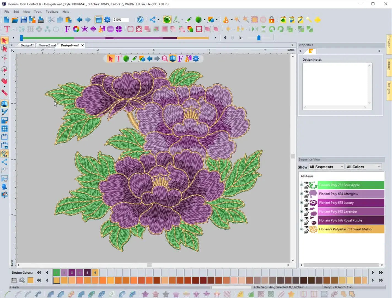Expand the Lavender tree node

point(302,212)
